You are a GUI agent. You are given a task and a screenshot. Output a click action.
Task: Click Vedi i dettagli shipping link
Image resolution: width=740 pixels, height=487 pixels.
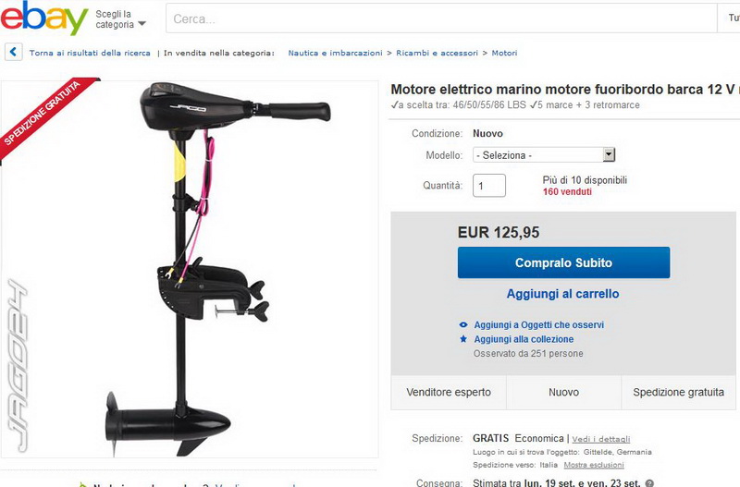click(x=600, y=439)
